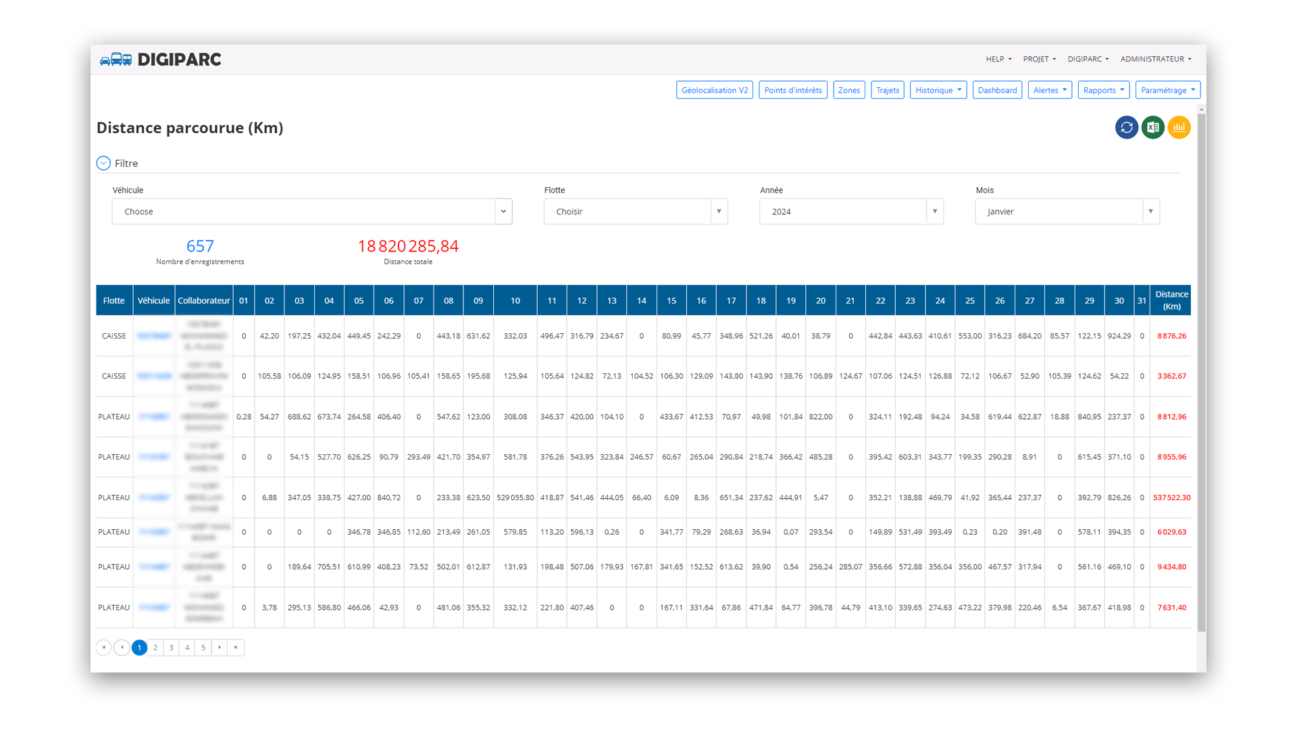Open Points d'intérêts page
The height and width of the screenshot is (730, 1297).
[793, 90]
